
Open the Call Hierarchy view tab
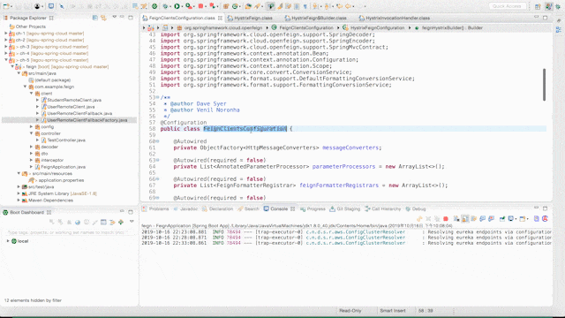tap(386, 208)
